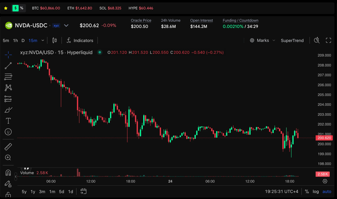The width and height of the screenshot is (337, 199).
Task: Set chart range to 3m
Action: pos(42,192)
